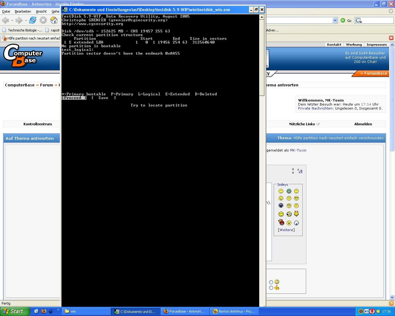Insert the devil horns smiley

coord(296,214)
